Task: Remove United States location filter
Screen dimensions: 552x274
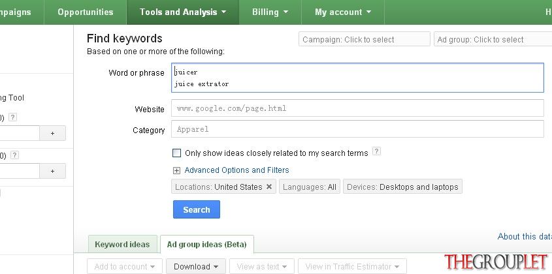Action: point(269,187)
